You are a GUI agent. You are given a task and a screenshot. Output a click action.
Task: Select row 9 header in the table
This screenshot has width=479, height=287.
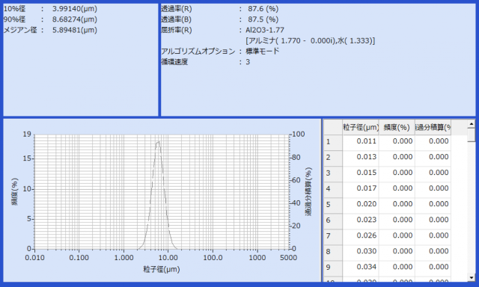click(333, 268)
